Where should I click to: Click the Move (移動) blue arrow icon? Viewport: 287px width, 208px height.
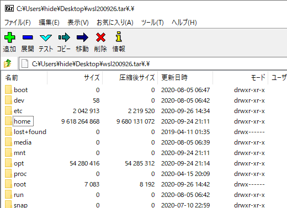pyautogui.click(x=82, y=38)
